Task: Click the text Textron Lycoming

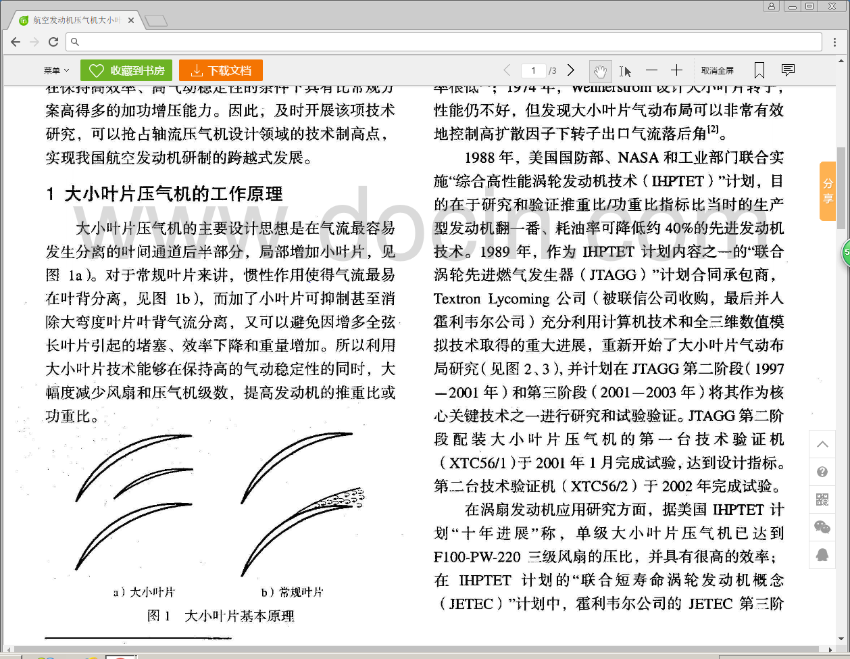Action: click(x=492, y=299)
